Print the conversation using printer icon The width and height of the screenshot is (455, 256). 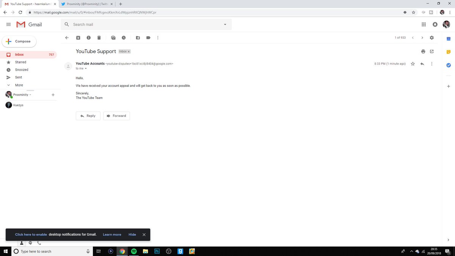click(423, 51)
